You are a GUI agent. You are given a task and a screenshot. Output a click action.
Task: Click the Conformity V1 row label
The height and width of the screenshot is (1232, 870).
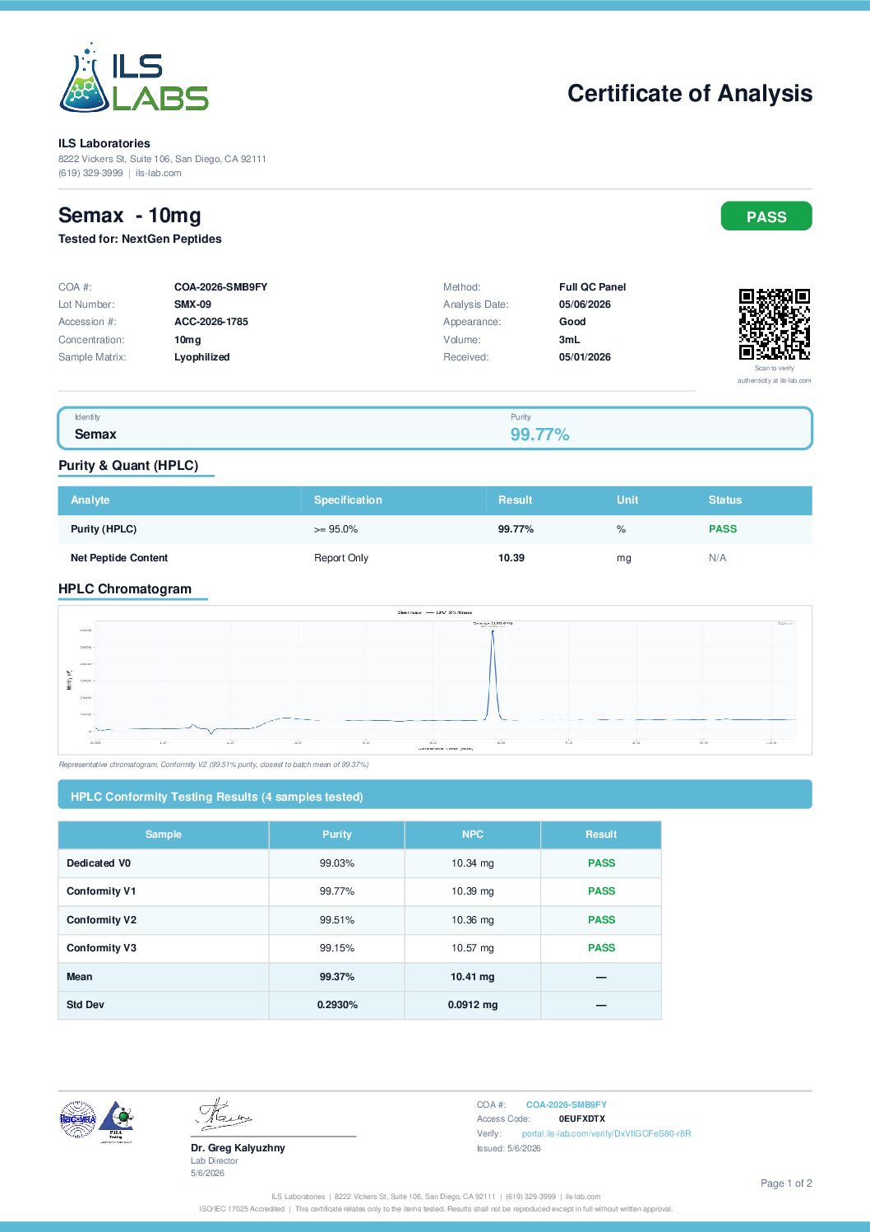(101, 891)
